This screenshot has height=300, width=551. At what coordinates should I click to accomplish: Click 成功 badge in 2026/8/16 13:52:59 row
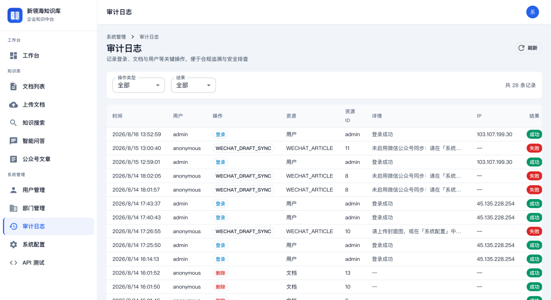[534, 135]
